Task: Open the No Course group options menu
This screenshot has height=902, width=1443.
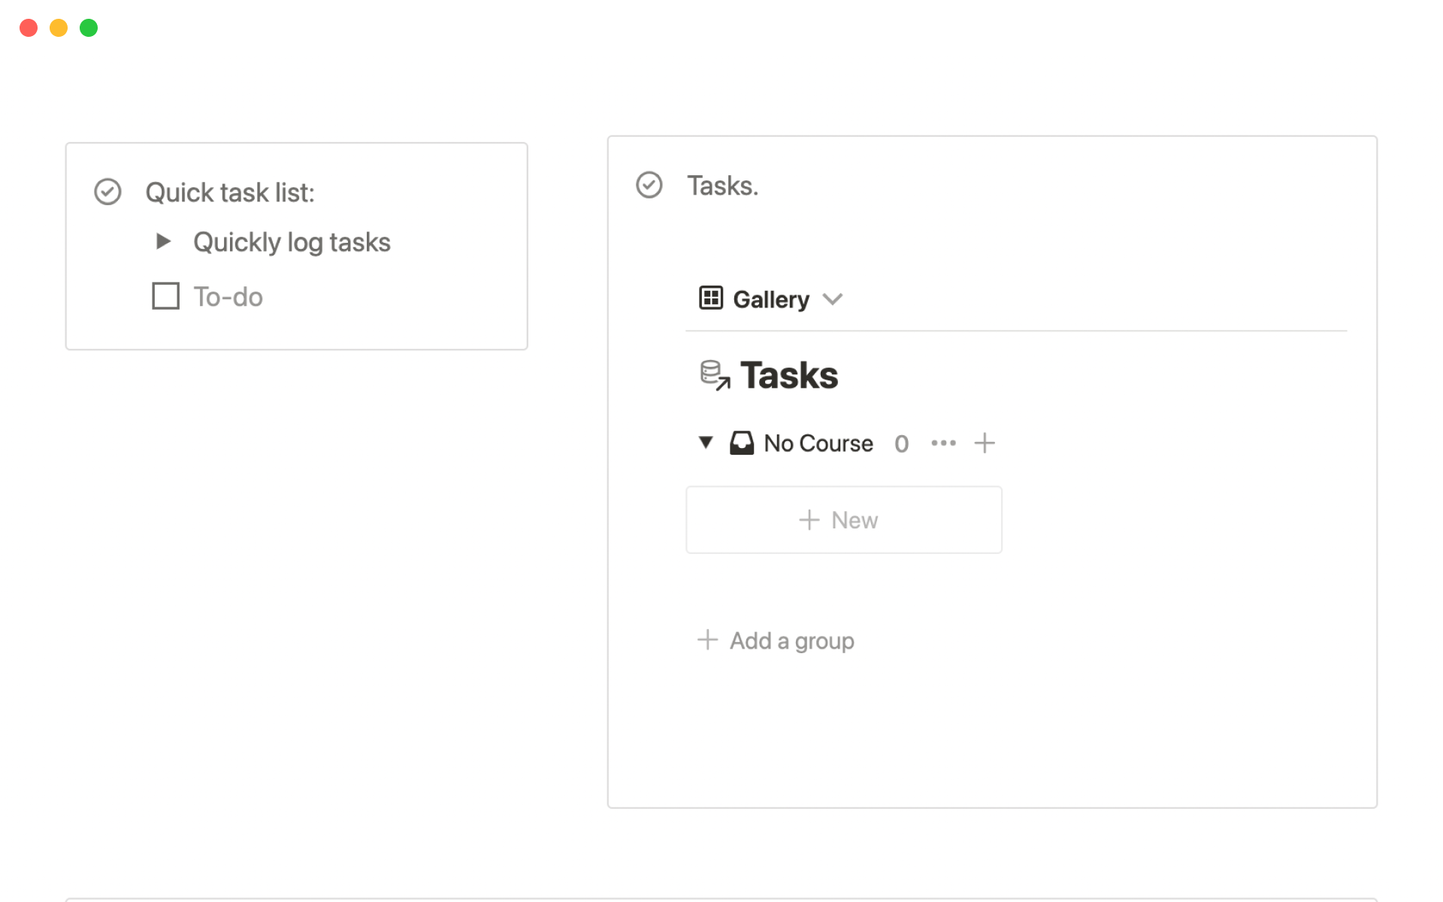Action: point(943,443)
